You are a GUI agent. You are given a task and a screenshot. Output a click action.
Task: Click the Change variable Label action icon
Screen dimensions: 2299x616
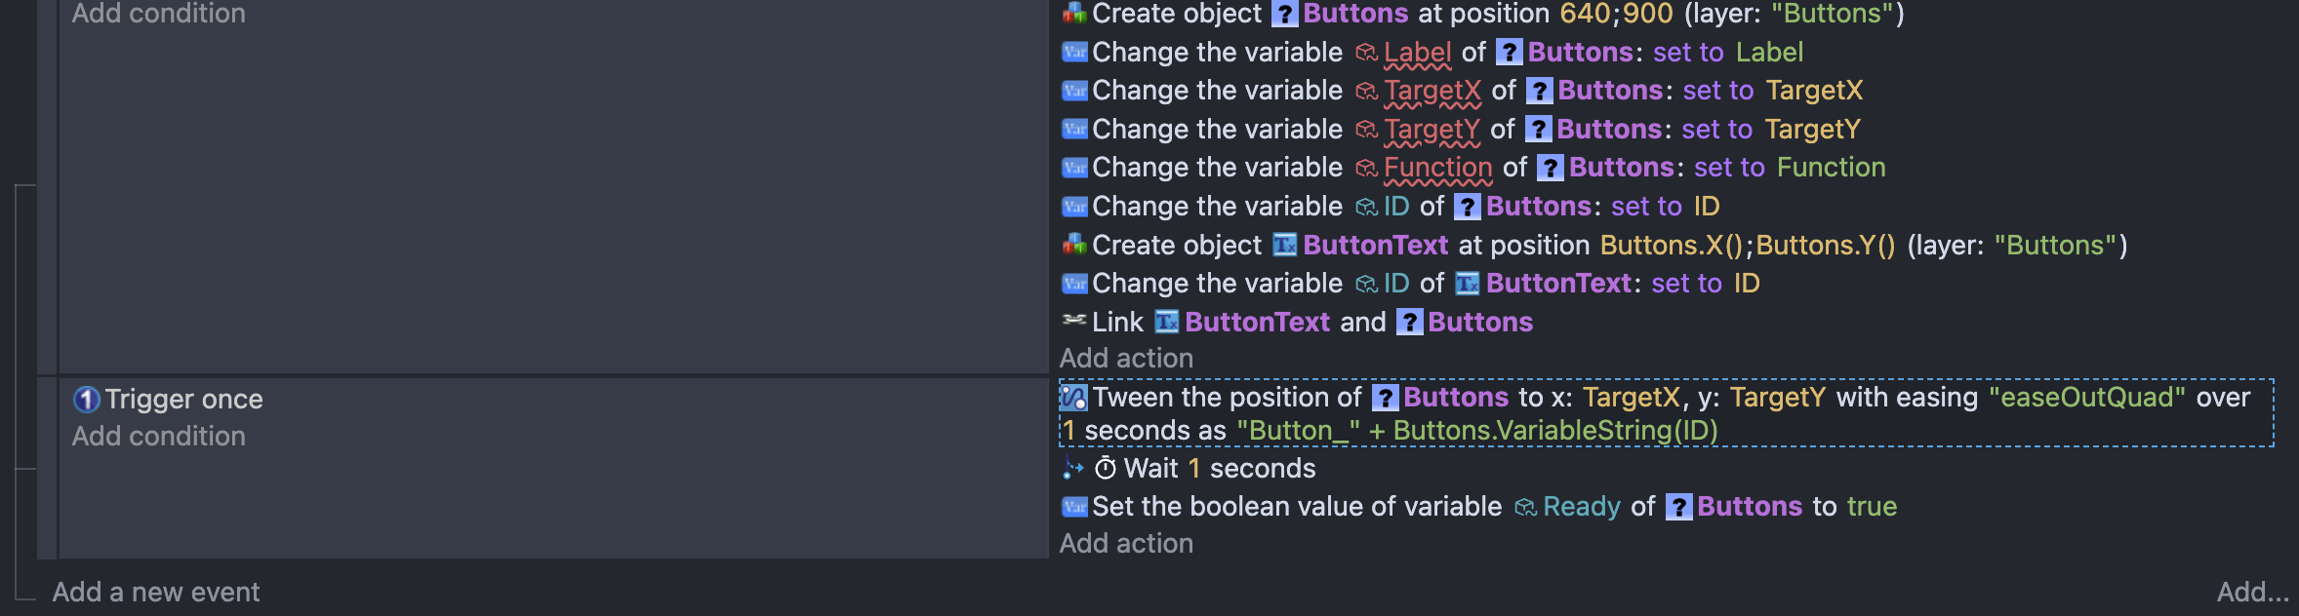coord(1073,52)
